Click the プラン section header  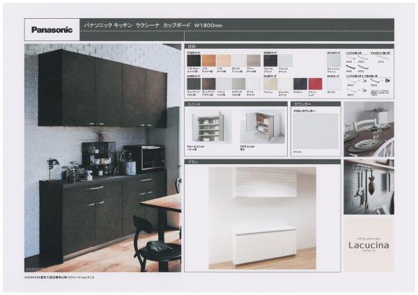(263, 162)
